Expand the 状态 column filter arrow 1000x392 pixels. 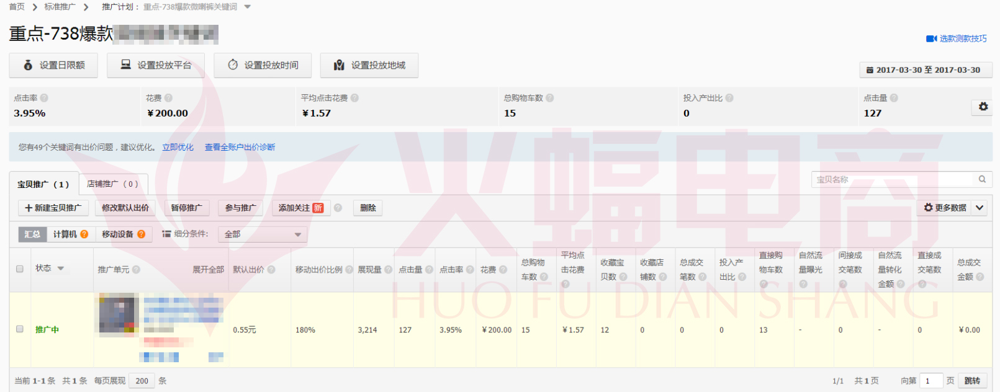[61, 269]
